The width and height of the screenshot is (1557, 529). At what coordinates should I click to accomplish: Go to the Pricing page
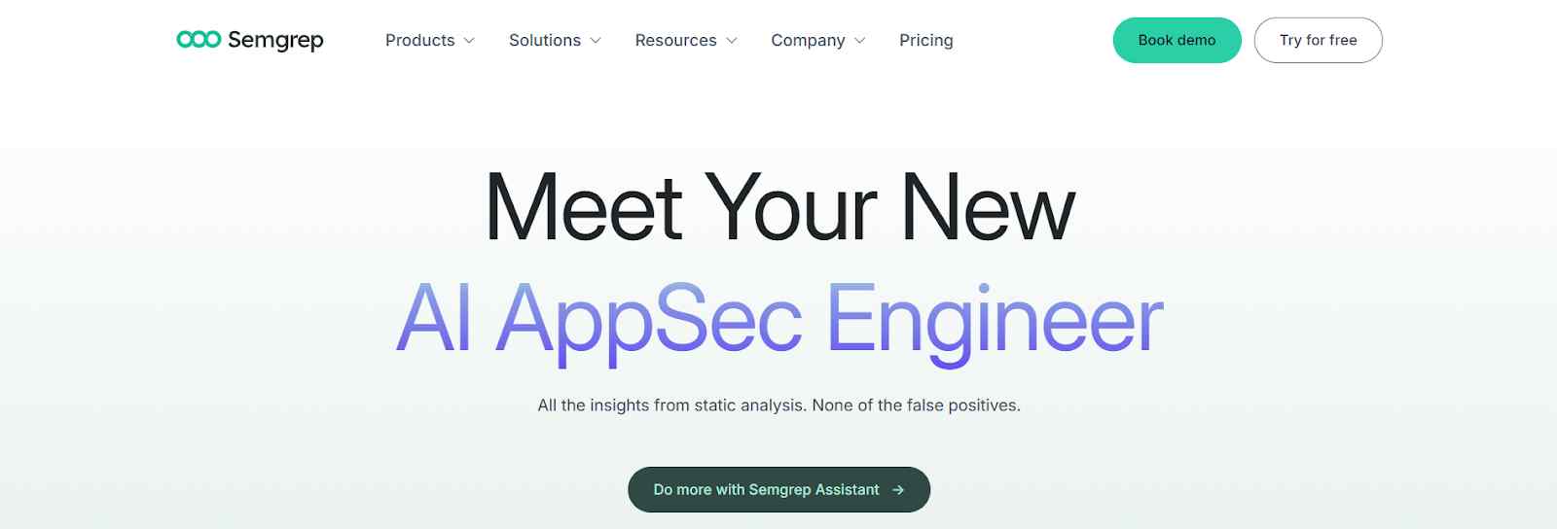click(x=925, y=40)
